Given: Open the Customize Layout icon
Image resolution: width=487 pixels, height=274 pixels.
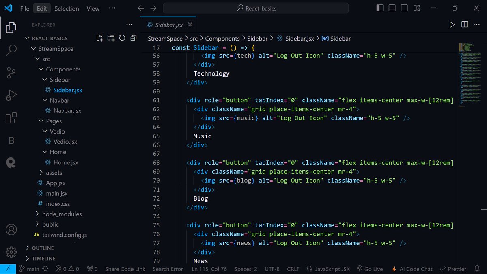Looking at the screenshot, I should click(417, 8).
